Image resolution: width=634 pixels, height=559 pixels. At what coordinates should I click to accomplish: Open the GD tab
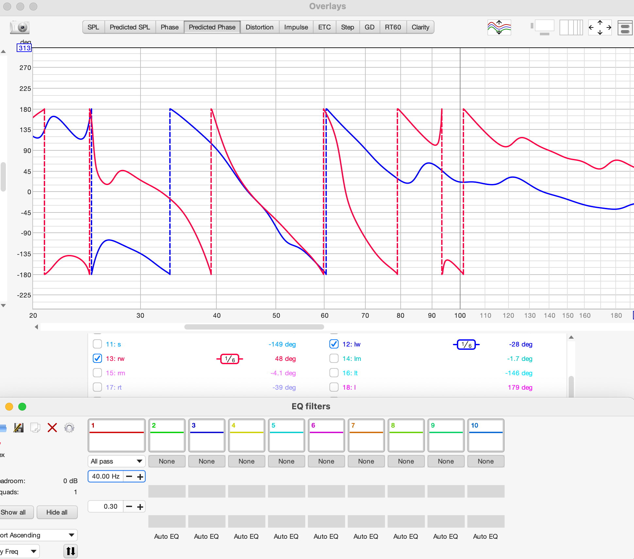click(x=370, y=27)
